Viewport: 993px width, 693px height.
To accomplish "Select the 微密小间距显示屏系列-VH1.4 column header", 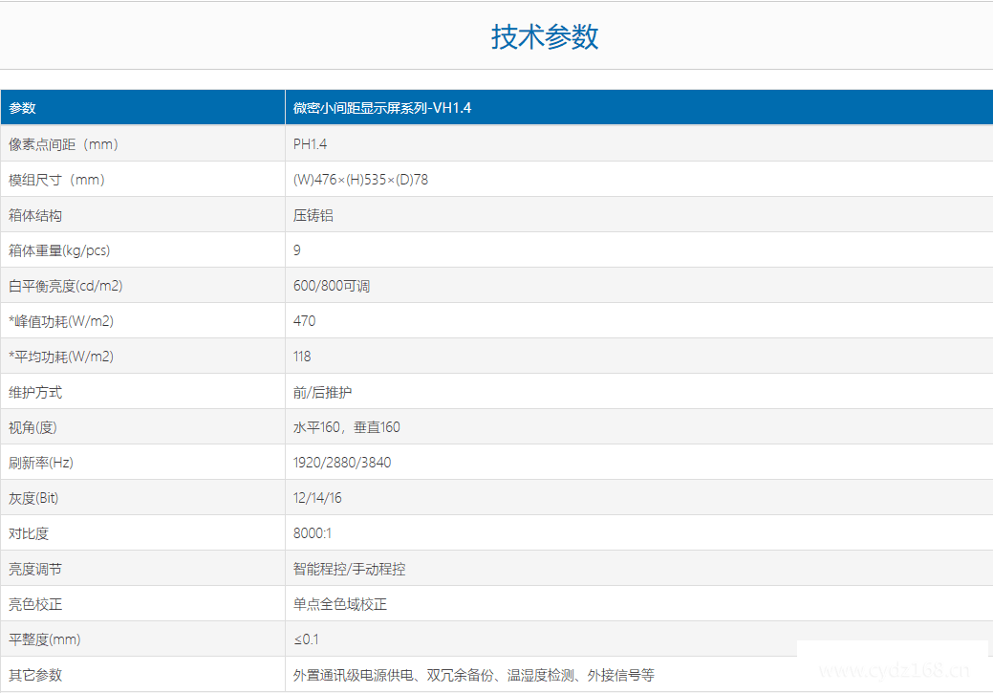I will coord(382,108).
